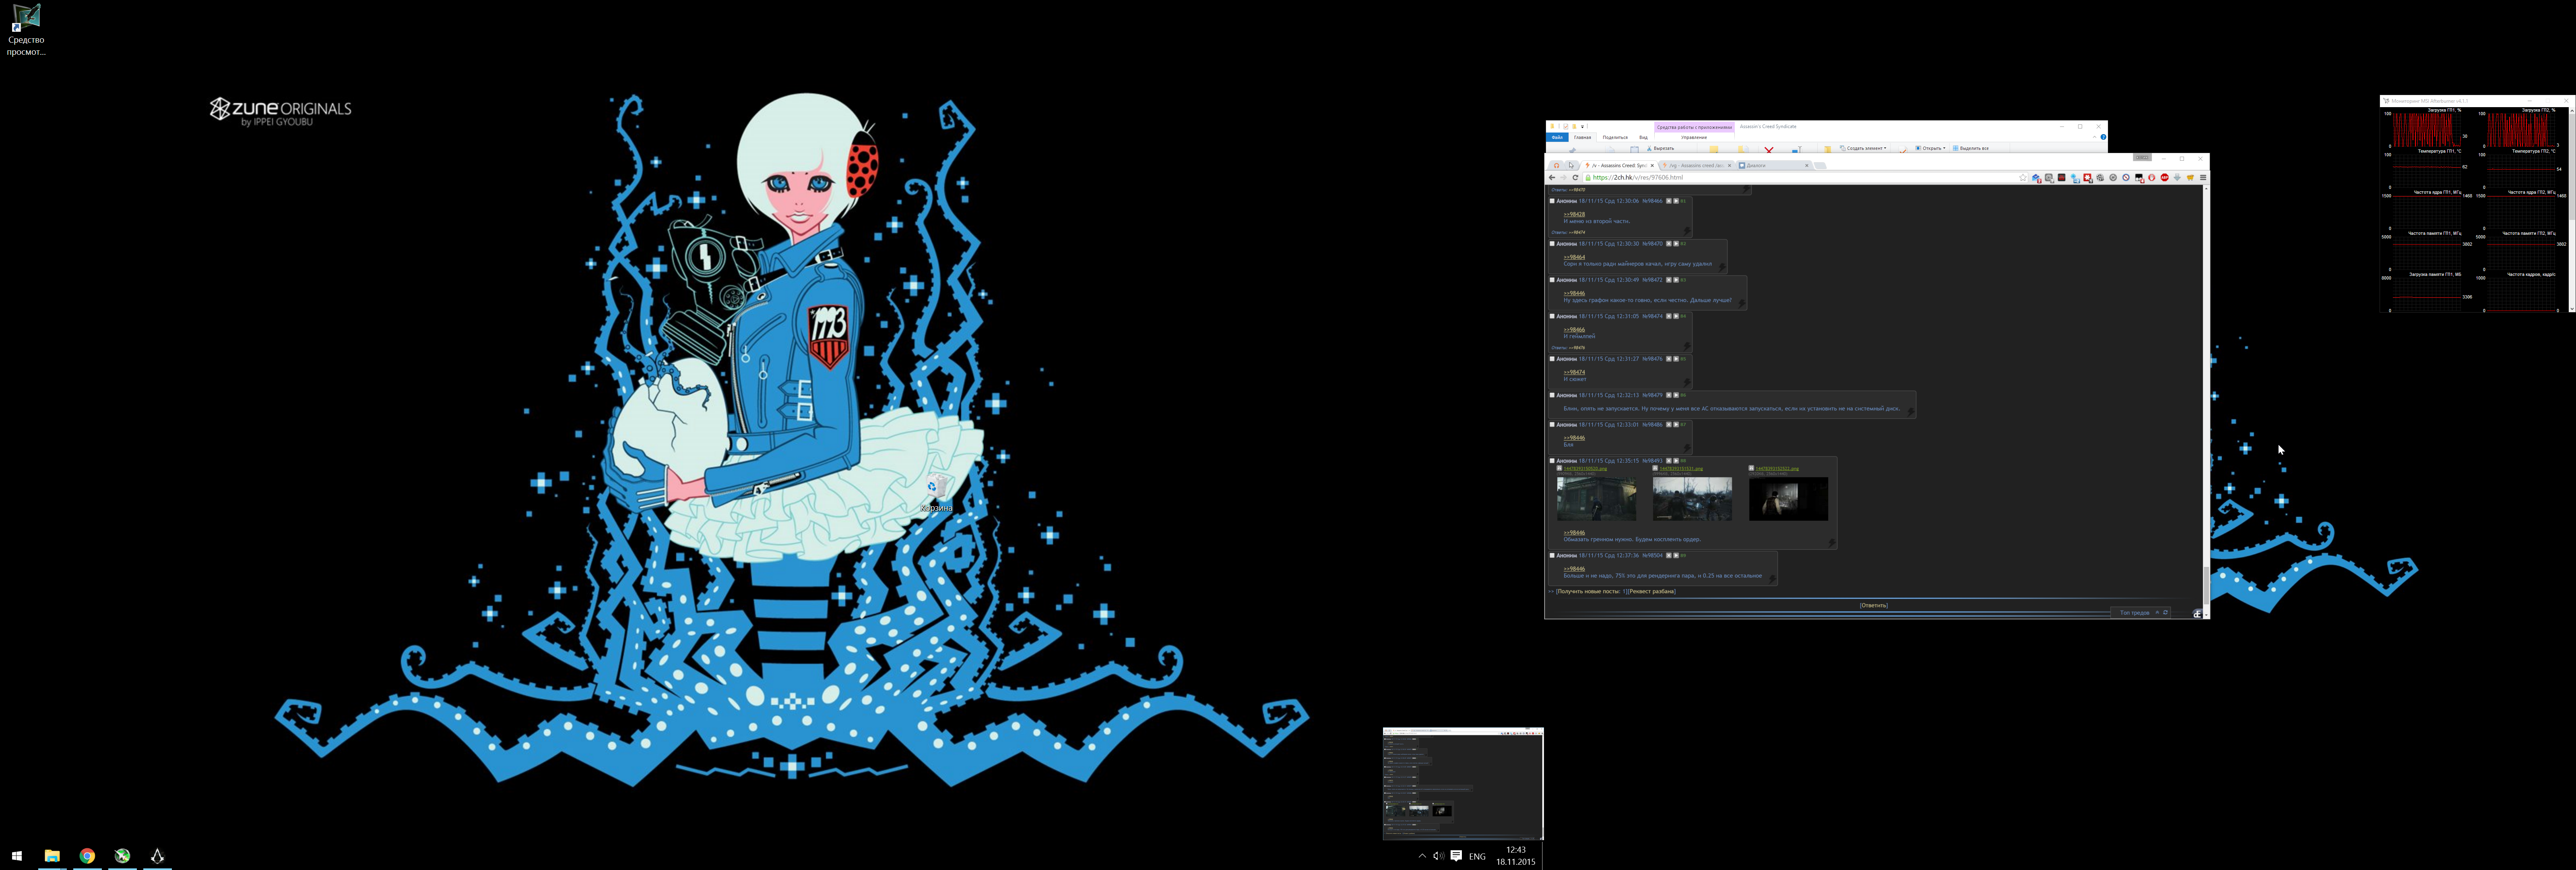
Task: Tick checkbox of post №98493
Action: [1552, 460]
